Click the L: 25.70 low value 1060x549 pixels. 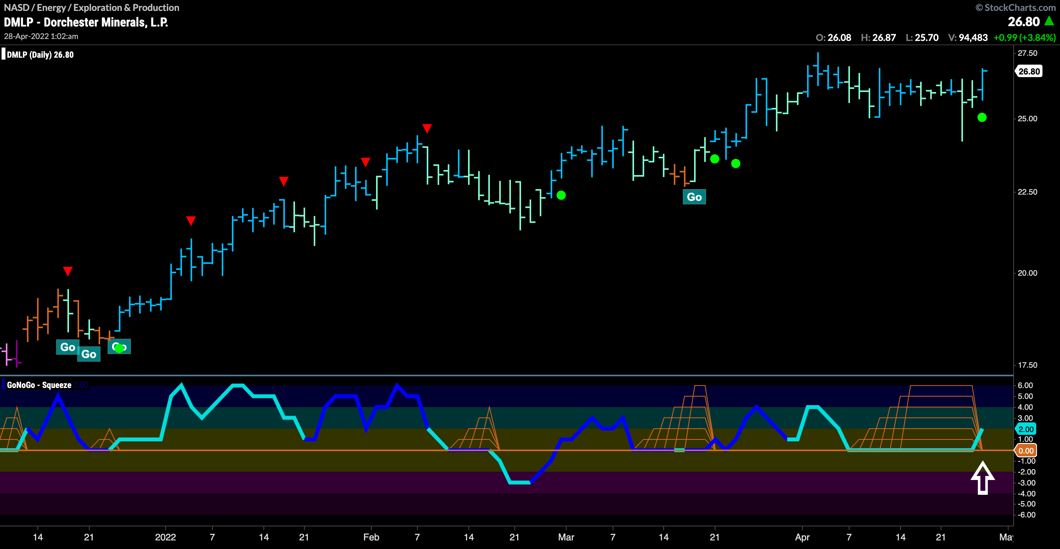click(922, 37)
